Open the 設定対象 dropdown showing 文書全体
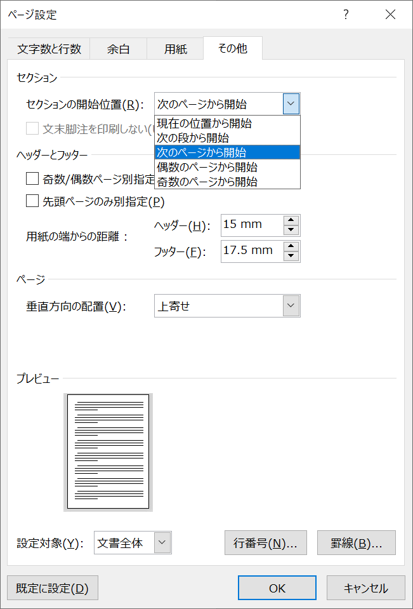The height and width of the screenshot is (609, 413). (x=133, y=542)
